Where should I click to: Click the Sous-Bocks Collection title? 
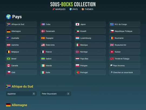[73, 4]
